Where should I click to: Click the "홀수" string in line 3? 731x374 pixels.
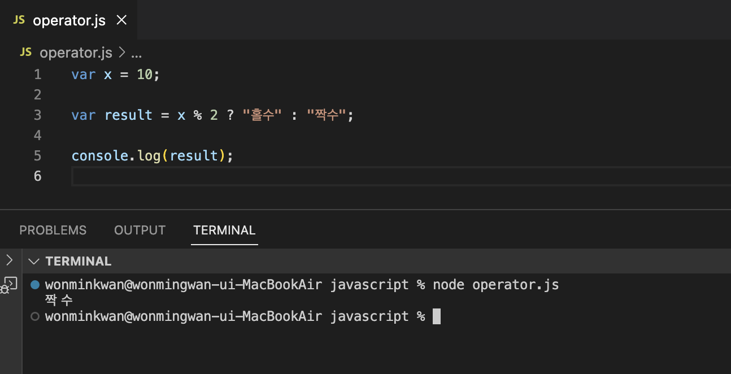pyautogui.click(x=262, y=115)
